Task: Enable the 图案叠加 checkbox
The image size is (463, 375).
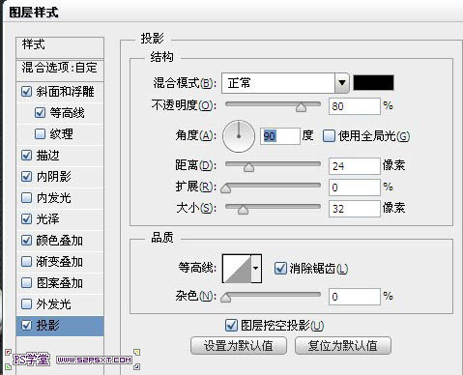Action: (x=26, y=282)
